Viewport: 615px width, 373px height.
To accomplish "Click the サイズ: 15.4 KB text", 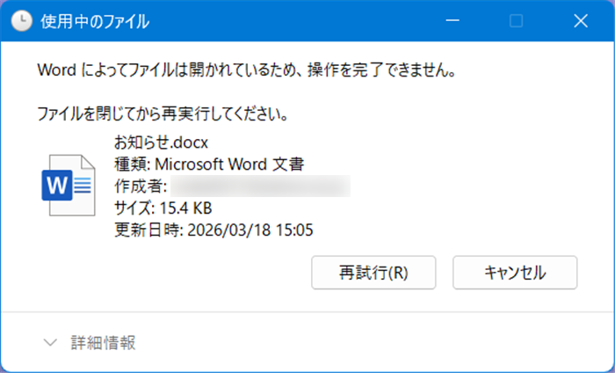I will click(163, 208).
